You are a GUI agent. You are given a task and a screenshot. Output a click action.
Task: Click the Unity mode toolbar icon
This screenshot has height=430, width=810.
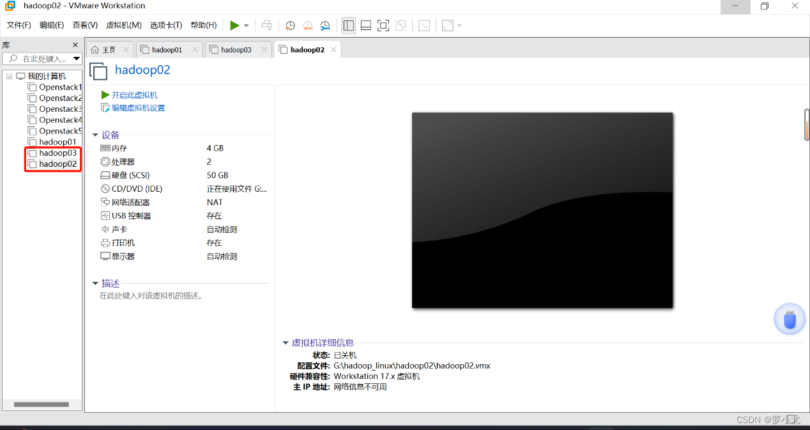401,26
